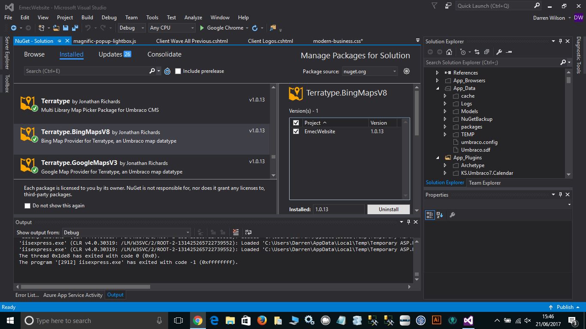The image size is (586, 329).
Task: Open Properties wrench in Solution Explorer toolbar
Action: tap(499, 52)
